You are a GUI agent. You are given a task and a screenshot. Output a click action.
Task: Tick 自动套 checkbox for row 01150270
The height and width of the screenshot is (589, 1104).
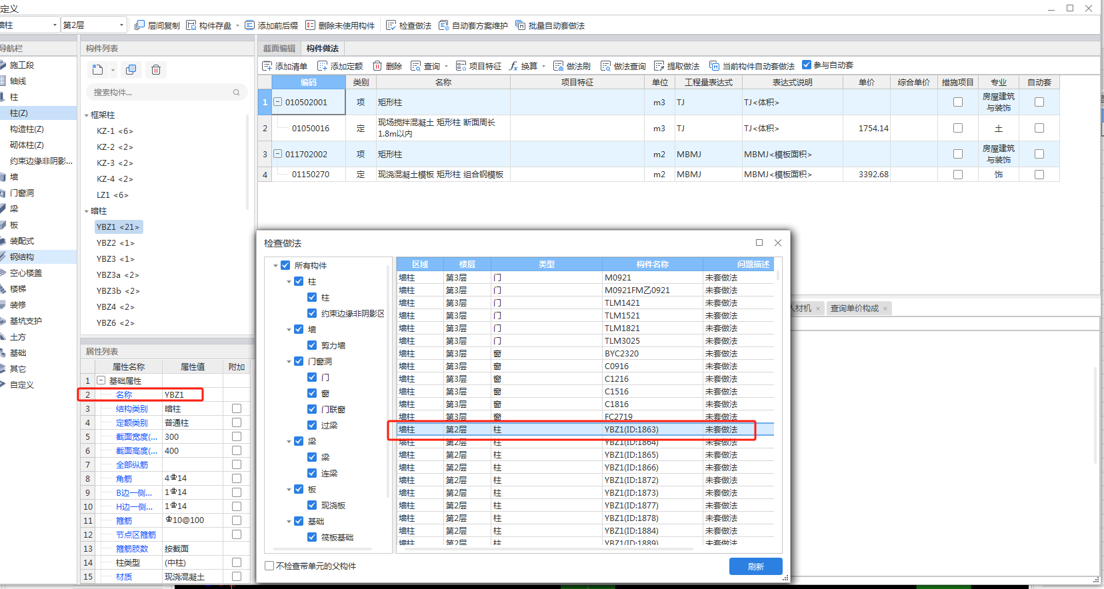tap(1039, 175)
